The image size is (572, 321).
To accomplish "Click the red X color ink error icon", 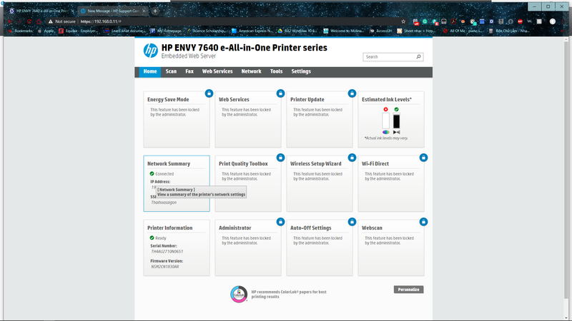I will click(385, 109).
